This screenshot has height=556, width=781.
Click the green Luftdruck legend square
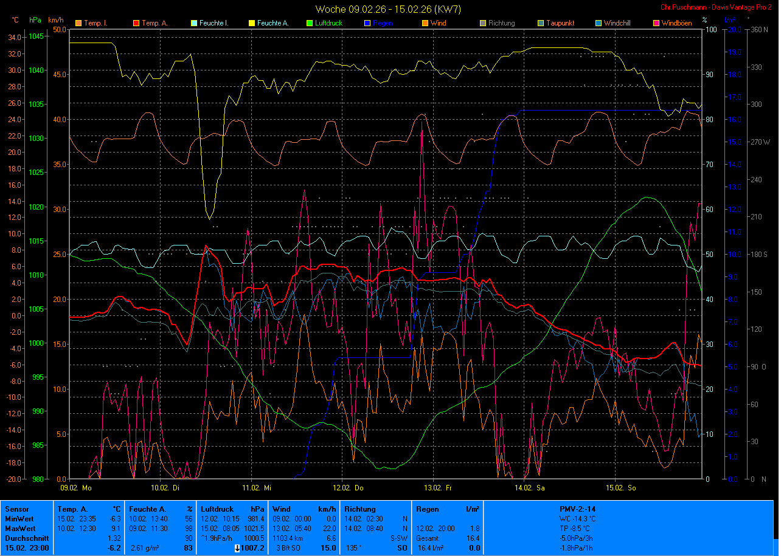(x=309, y=23)
